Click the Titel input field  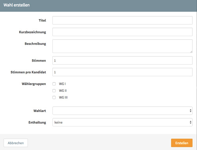[123, 20]
